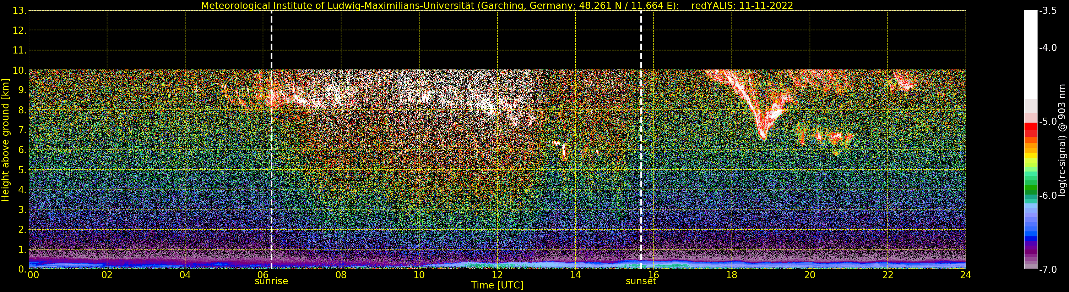Click the height axis tick label 13.
This screenshot has width=1069, height=292.
pos(20,11)
